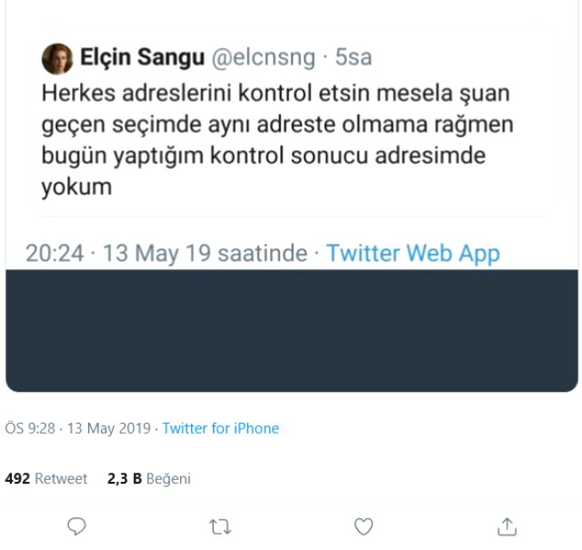582x550 pixels.
Task: Open the share tweet icon
Action: click(507, 525)
